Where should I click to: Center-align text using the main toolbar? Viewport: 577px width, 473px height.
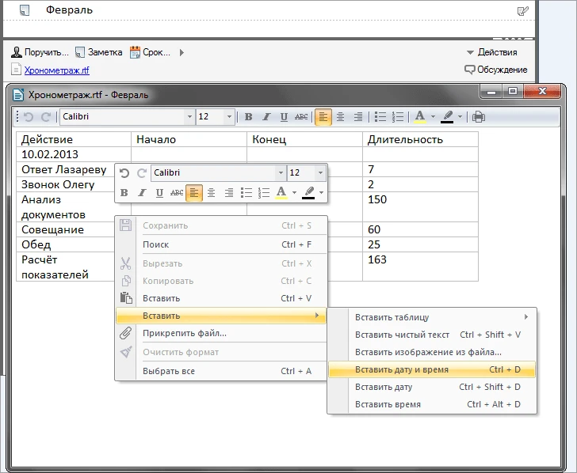pos(341,117)
